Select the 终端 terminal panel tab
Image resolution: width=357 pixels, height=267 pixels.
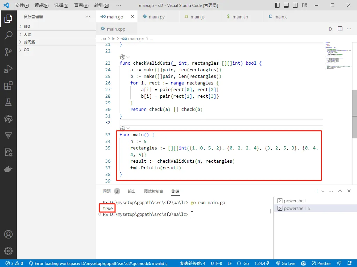175,191
